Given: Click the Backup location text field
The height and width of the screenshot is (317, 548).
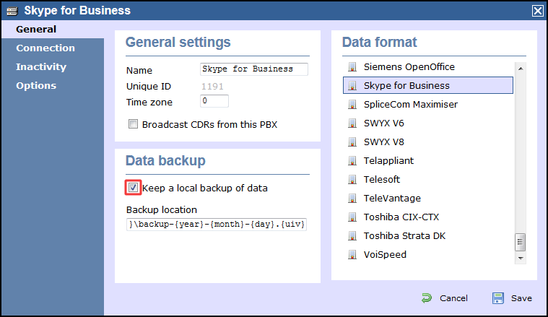Looking at the screenshot, I should [x=217, y=224].
